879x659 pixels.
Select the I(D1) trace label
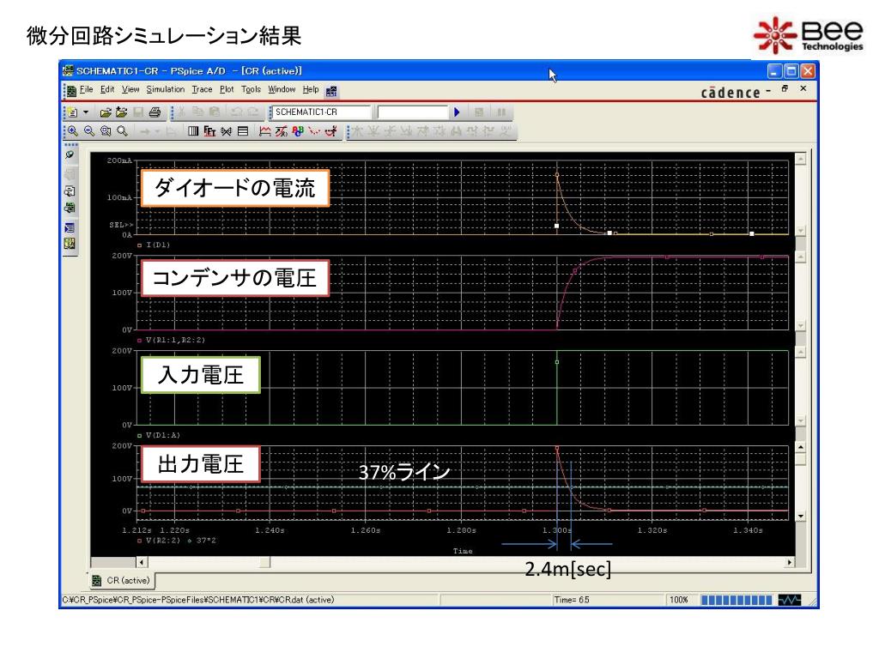158,245
